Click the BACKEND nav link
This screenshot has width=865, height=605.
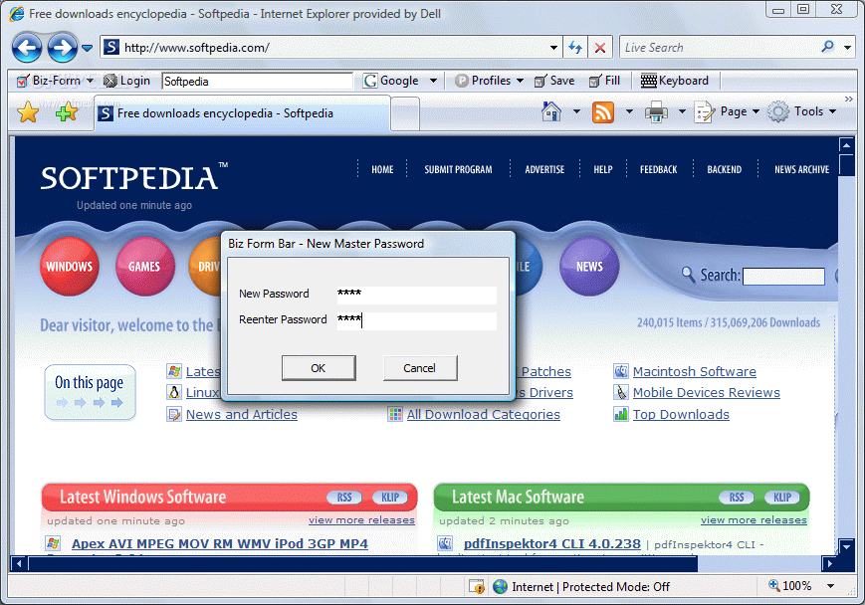[725, 170]
